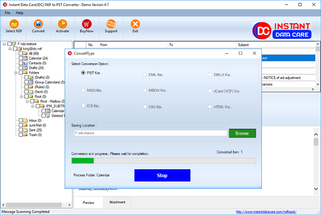Switch to the Attachment tab
The width and height of the screenshot is (321, 215).
(x=117, y=202)
